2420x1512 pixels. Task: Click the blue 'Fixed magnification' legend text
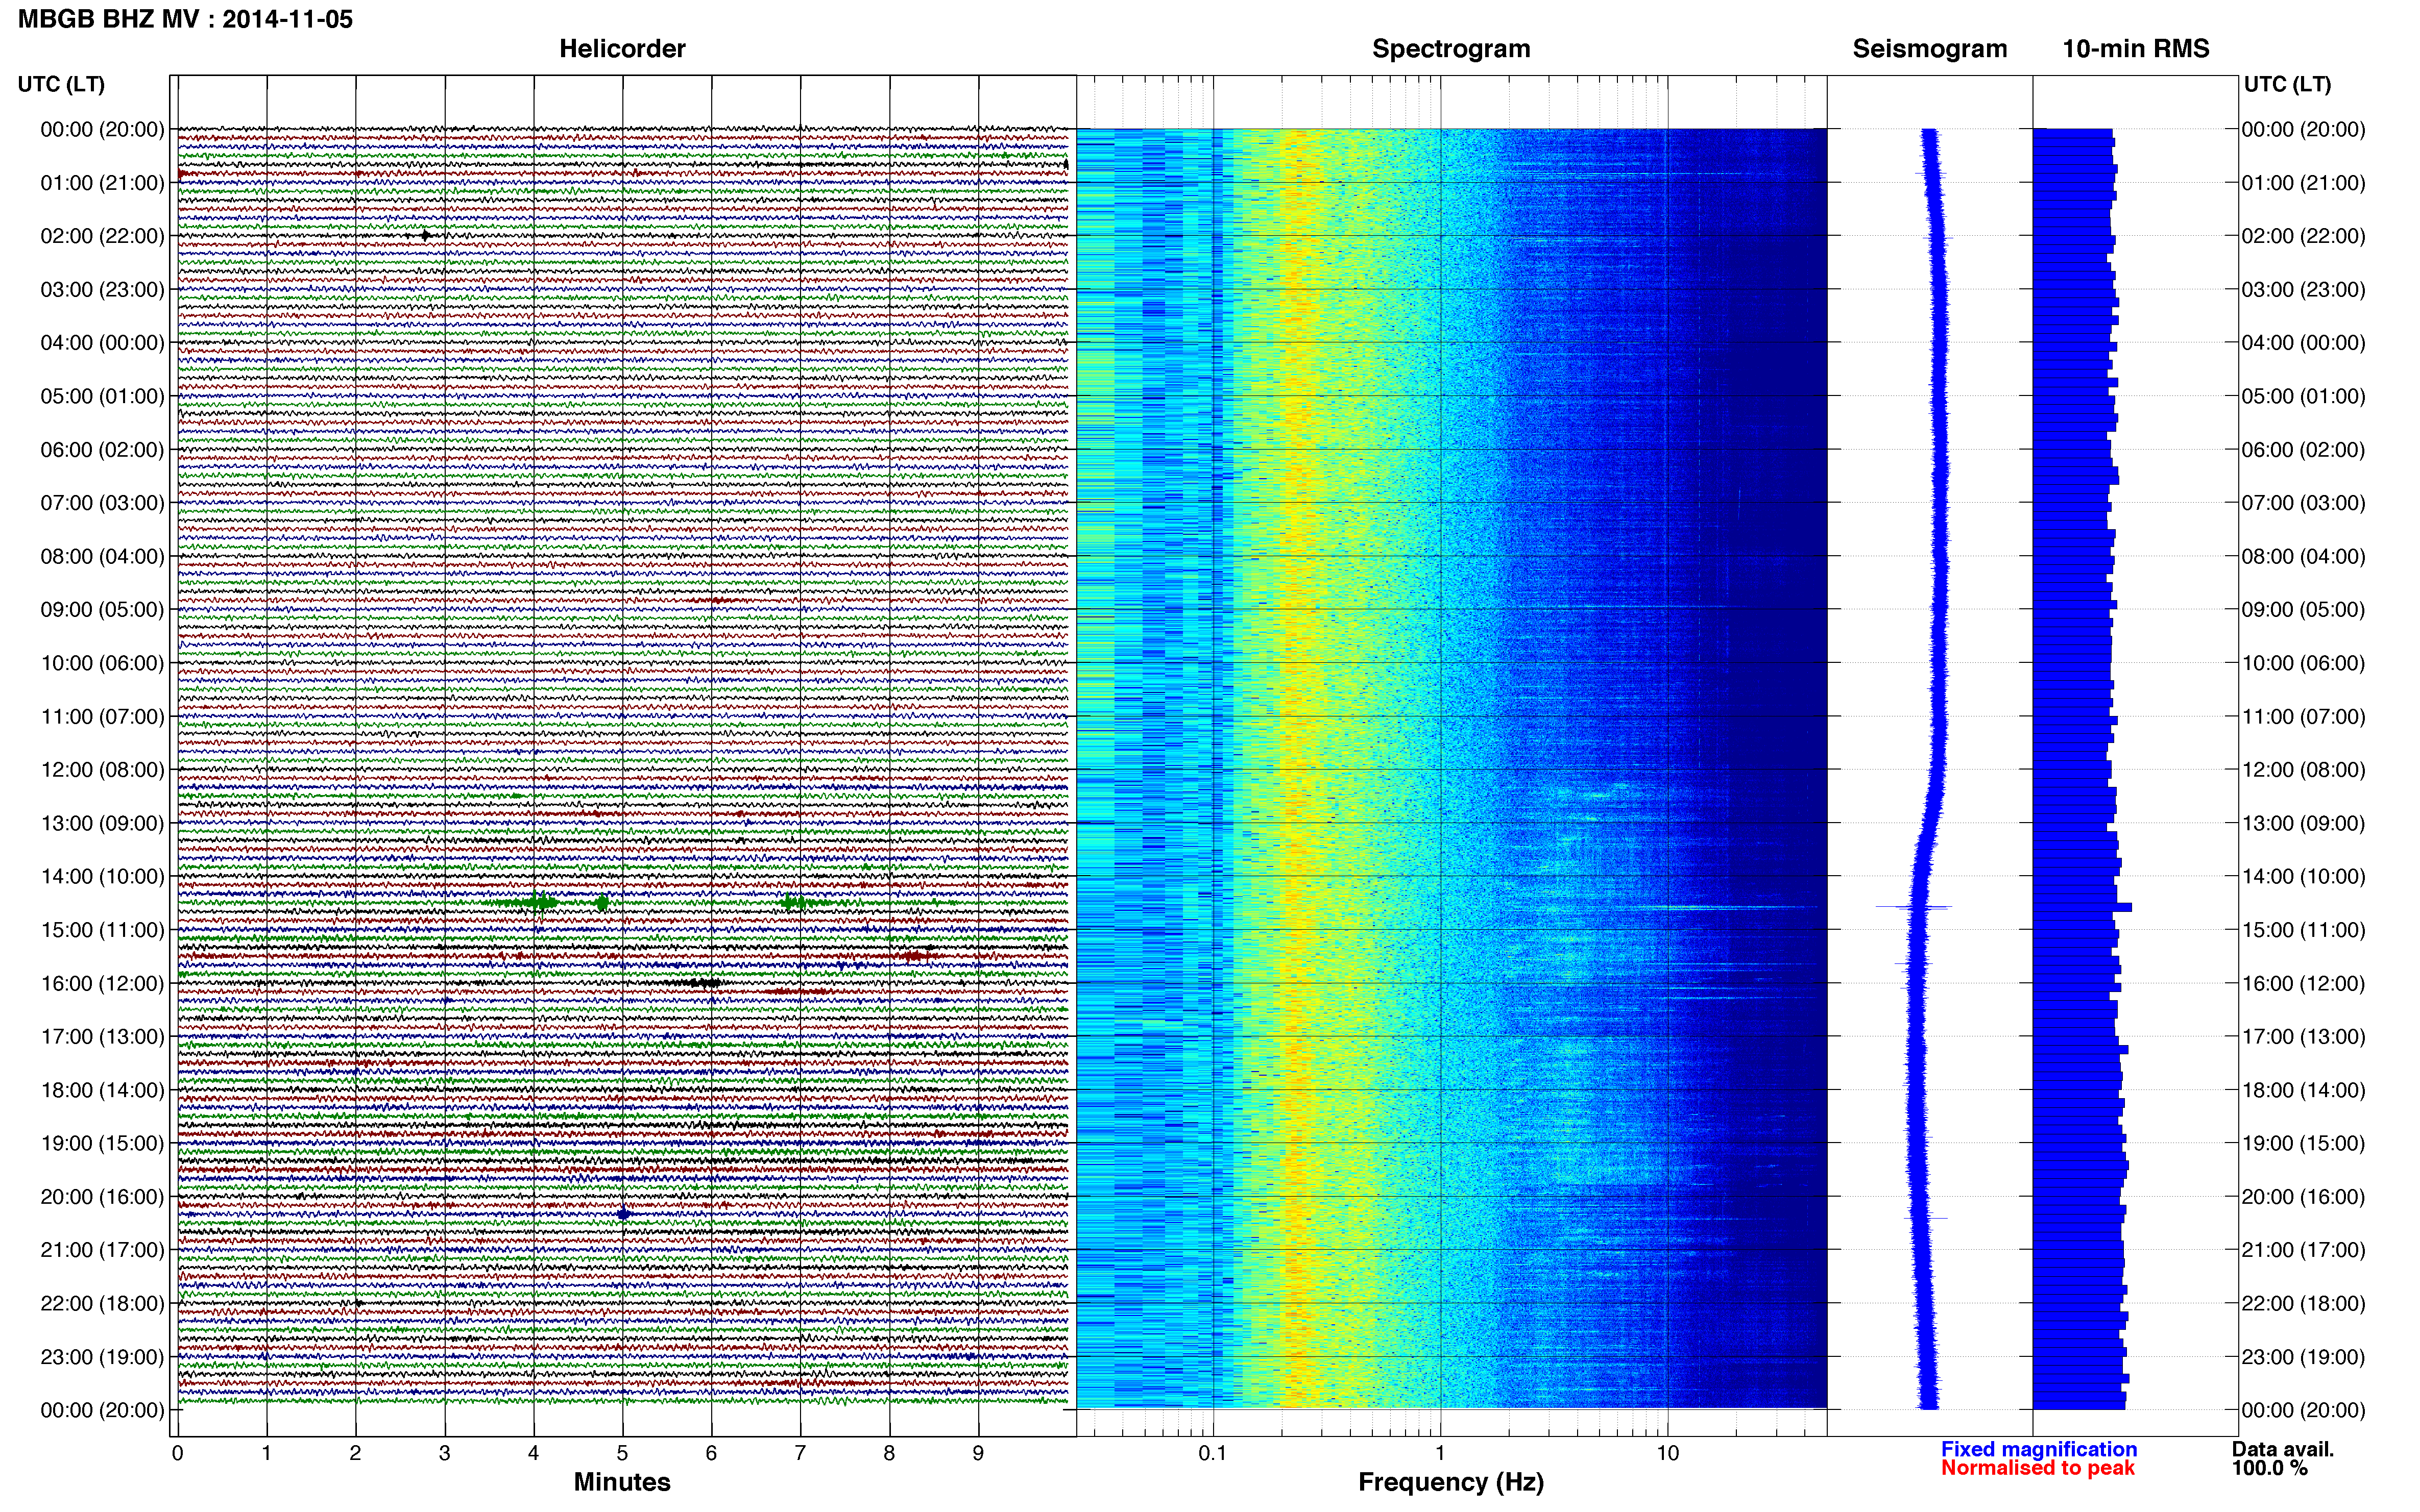pyautogui.click(x=2039, y=1449)
